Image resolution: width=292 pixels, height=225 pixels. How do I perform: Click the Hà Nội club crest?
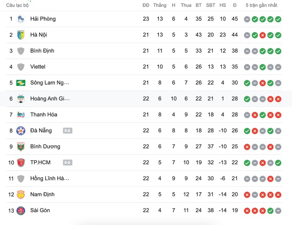(x=21, y=35)
